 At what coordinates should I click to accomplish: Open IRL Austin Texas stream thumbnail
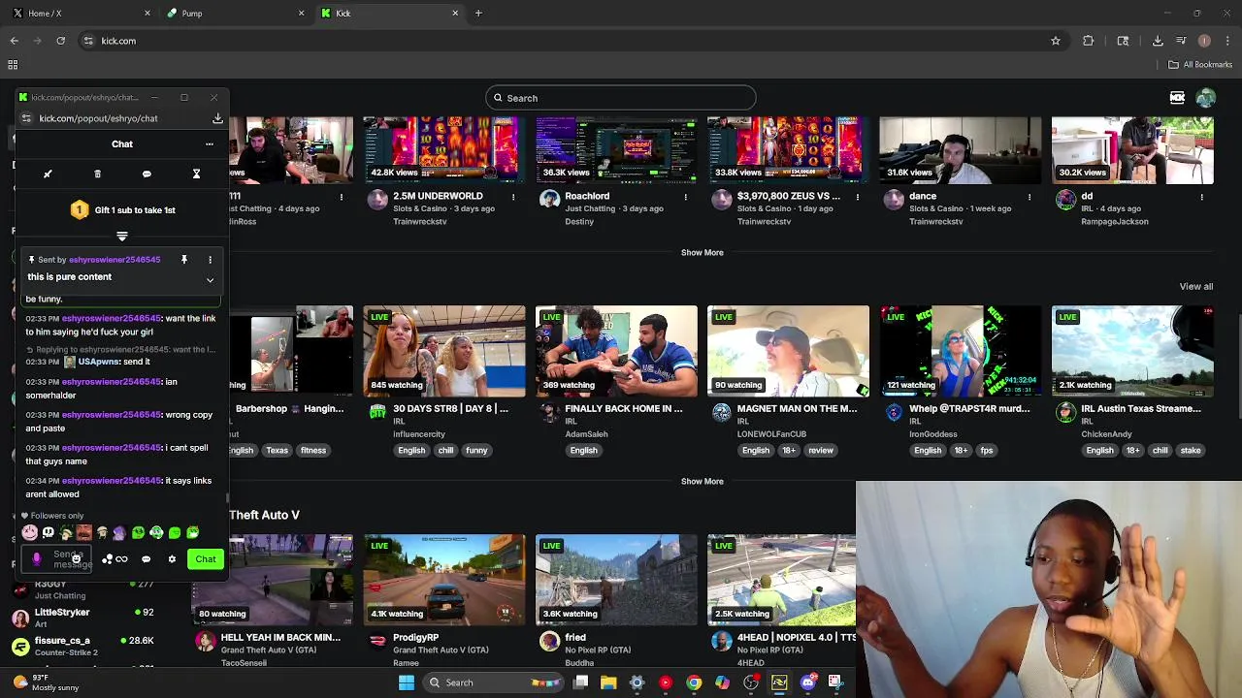pyautogui.click(x=1132, y=351)
